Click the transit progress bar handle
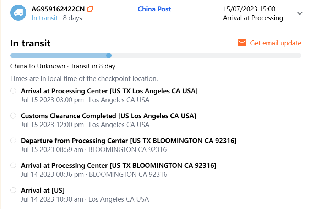 click(x=109, y=55)
